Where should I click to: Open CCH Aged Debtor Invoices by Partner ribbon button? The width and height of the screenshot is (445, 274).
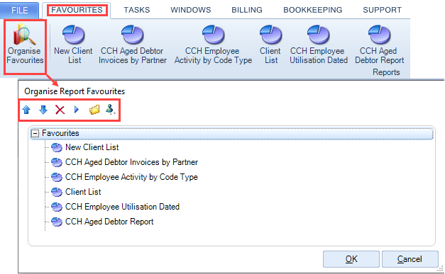(133, 45)
